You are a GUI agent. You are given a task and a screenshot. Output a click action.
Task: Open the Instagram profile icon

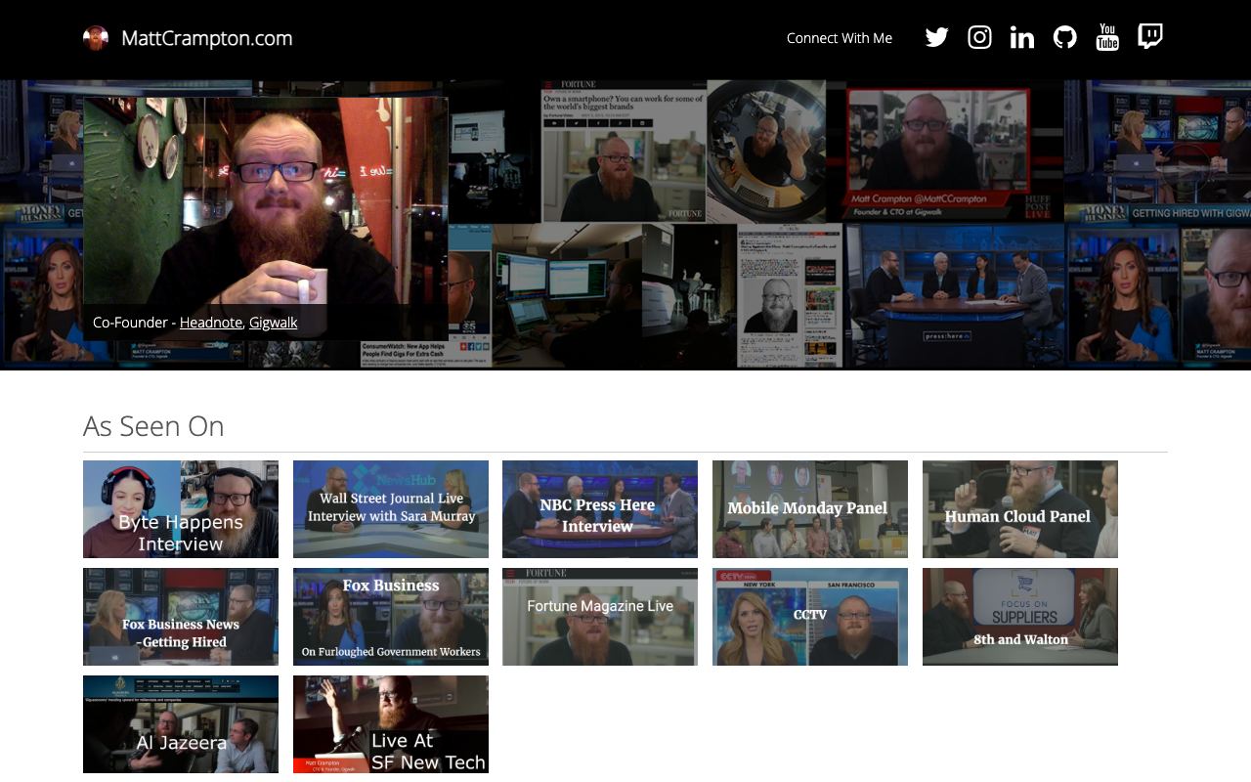979,37
